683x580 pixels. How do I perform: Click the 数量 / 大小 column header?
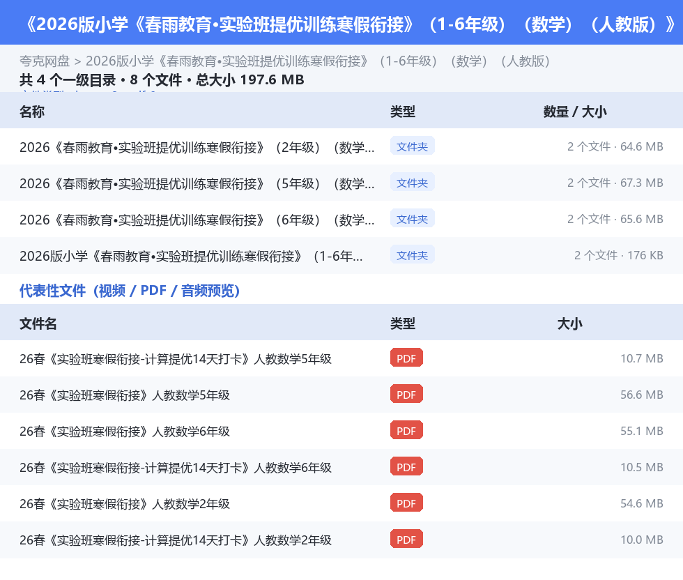coord(574,112)
